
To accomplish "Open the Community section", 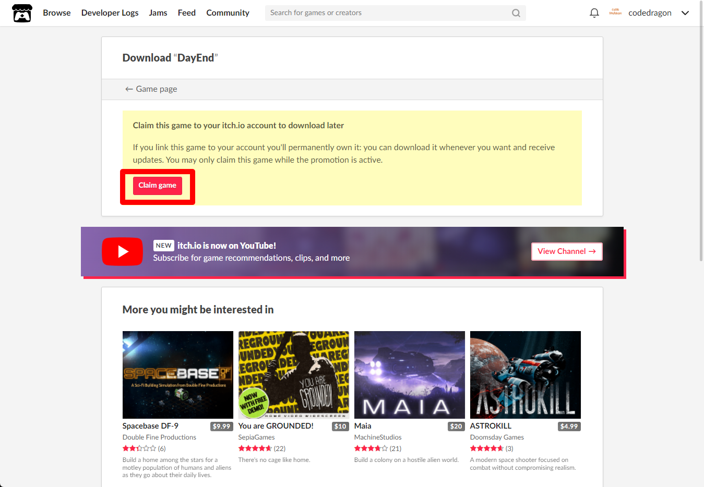I will pos(228,13).
